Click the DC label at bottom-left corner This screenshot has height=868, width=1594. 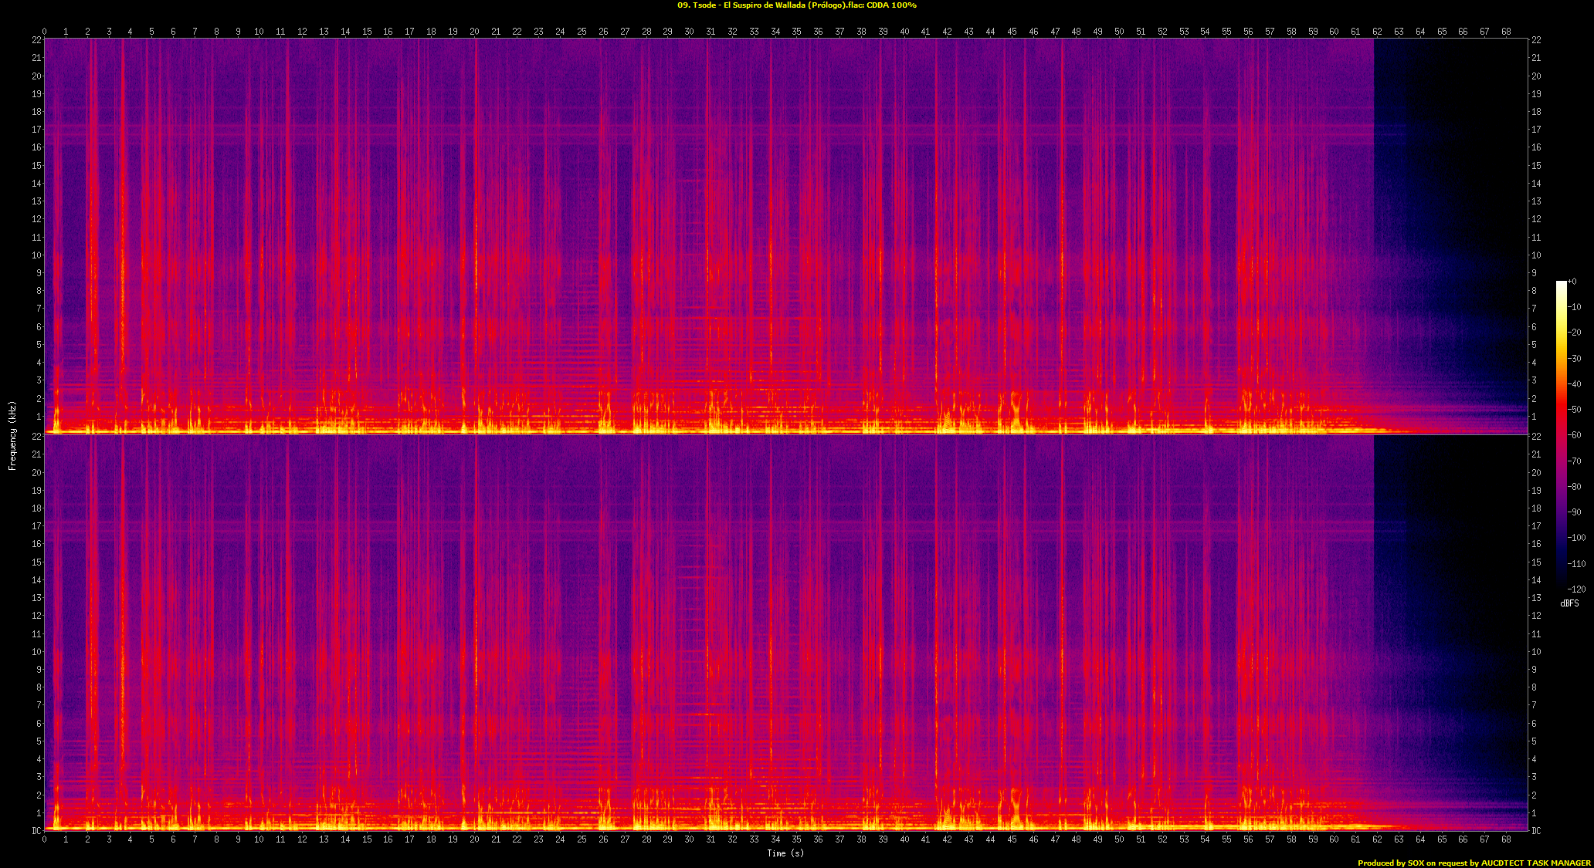tap(36, 831)
